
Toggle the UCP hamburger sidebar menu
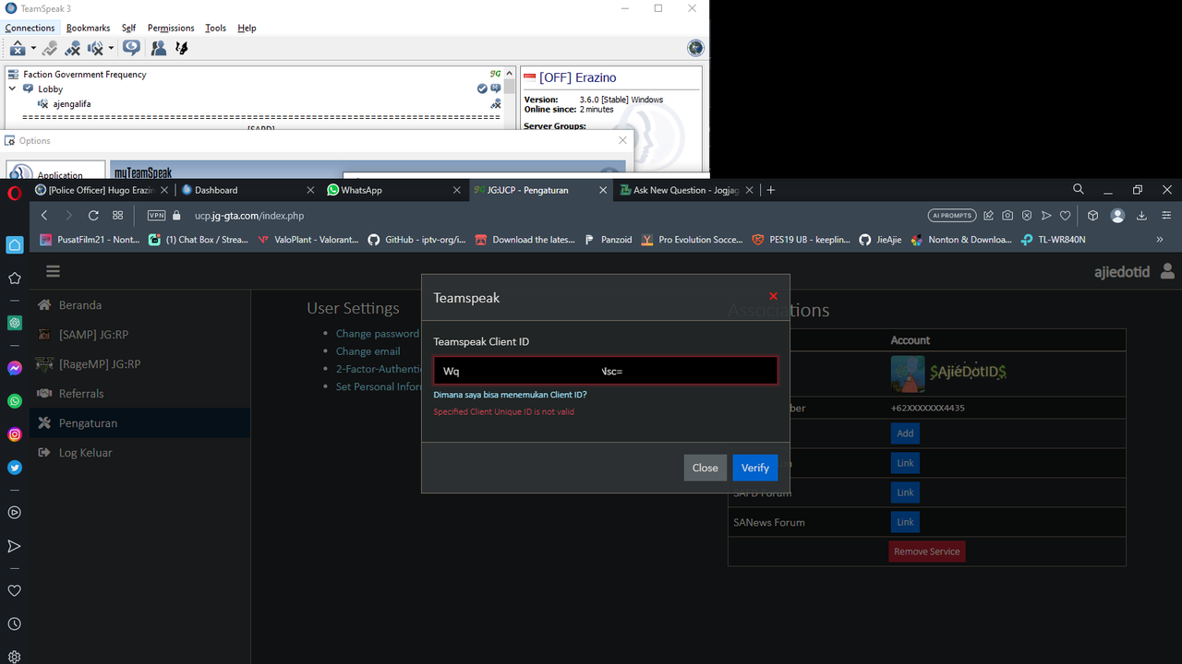point(53,271)
